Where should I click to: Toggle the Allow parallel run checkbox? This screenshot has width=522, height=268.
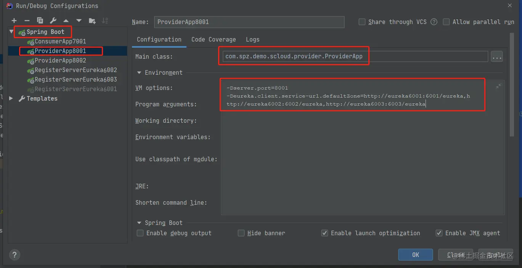(446, 22)
